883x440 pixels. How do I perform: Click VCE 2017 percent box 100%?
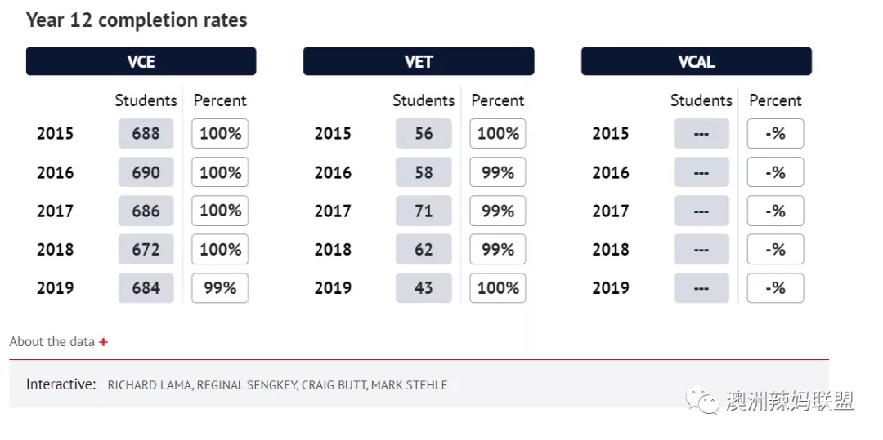220,211
